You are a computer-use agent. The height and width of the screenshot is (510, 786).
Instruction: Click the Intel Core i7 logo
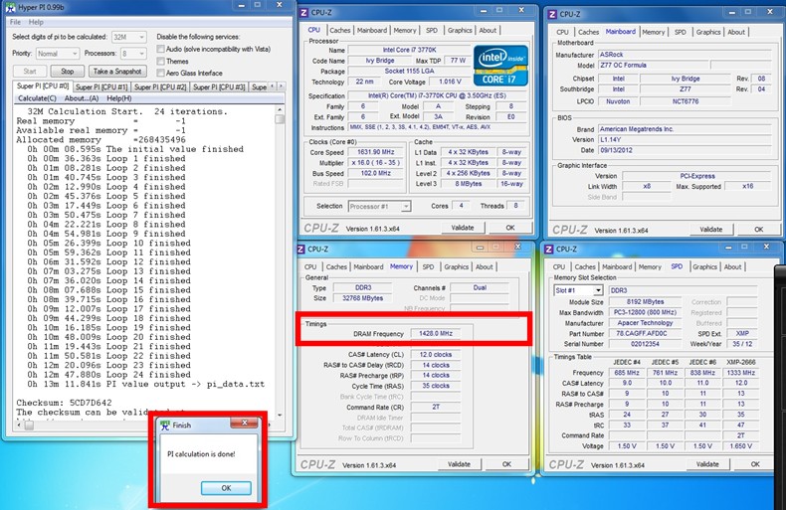click(x=500, y=66)
